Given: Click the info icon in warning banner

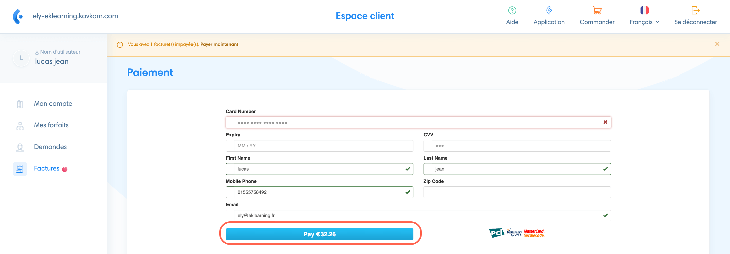Looking at the screenshot, I should (x=120, y=45).
